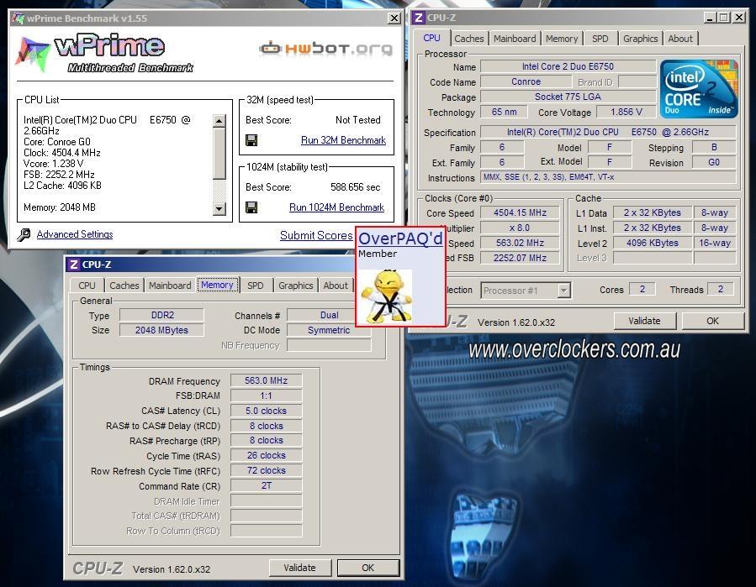Click the Name field Intel Core 2 Duo E6750
The width and height of the screenshot is (756, 587).
[568, 66]
